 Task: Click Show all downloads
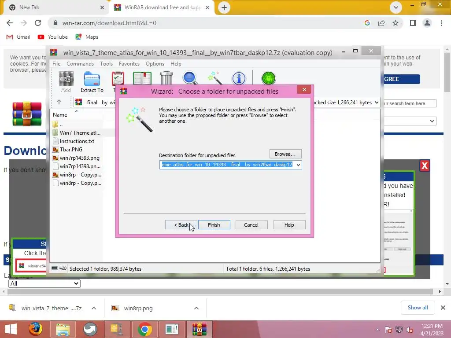click(418, 308)
